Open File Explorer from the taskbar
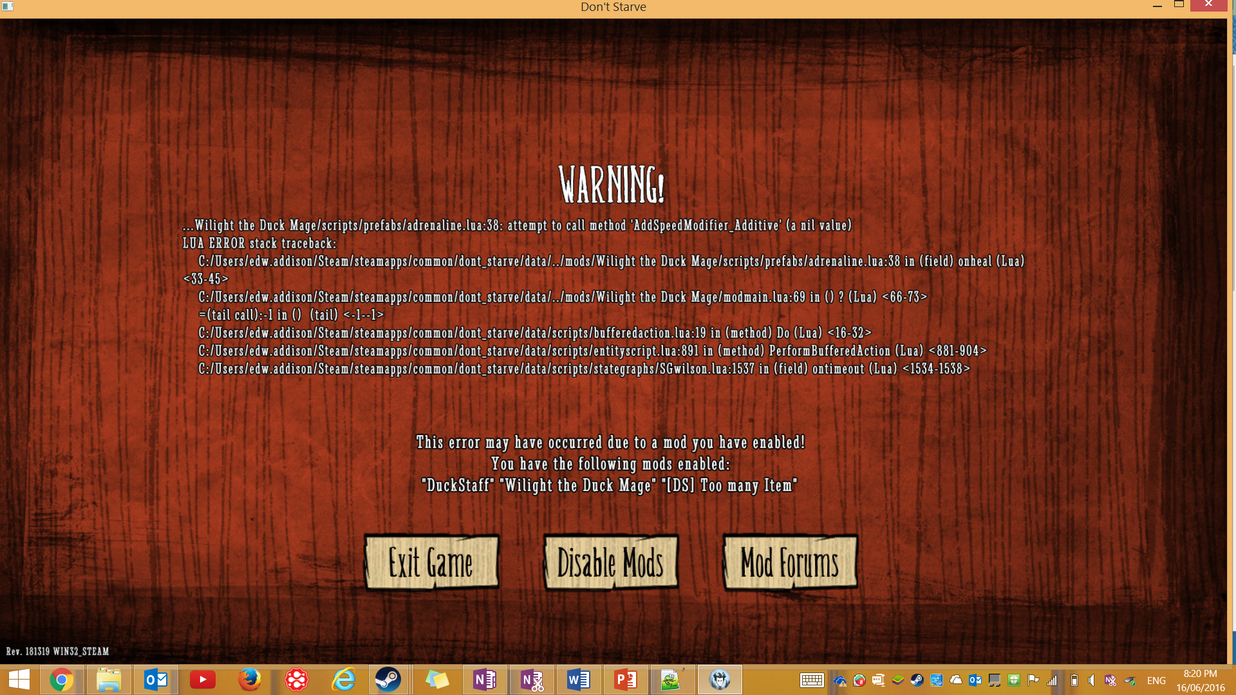Viewport: 1236px width, 695px height. coord(109,680)
